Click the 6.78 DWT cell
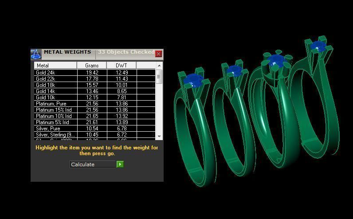The height and width of the screenshot is (219, 353). (x=122, y=129)
